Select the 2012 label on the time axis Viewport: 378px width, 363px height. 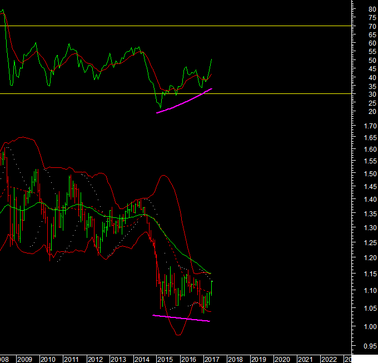pyautogui.click(x=95, y=359)
